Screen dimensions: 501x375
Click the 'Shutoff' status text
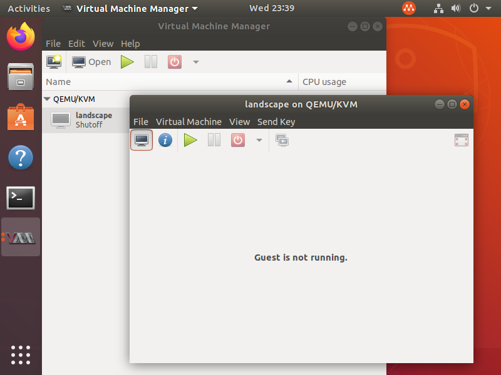point(89,124)
